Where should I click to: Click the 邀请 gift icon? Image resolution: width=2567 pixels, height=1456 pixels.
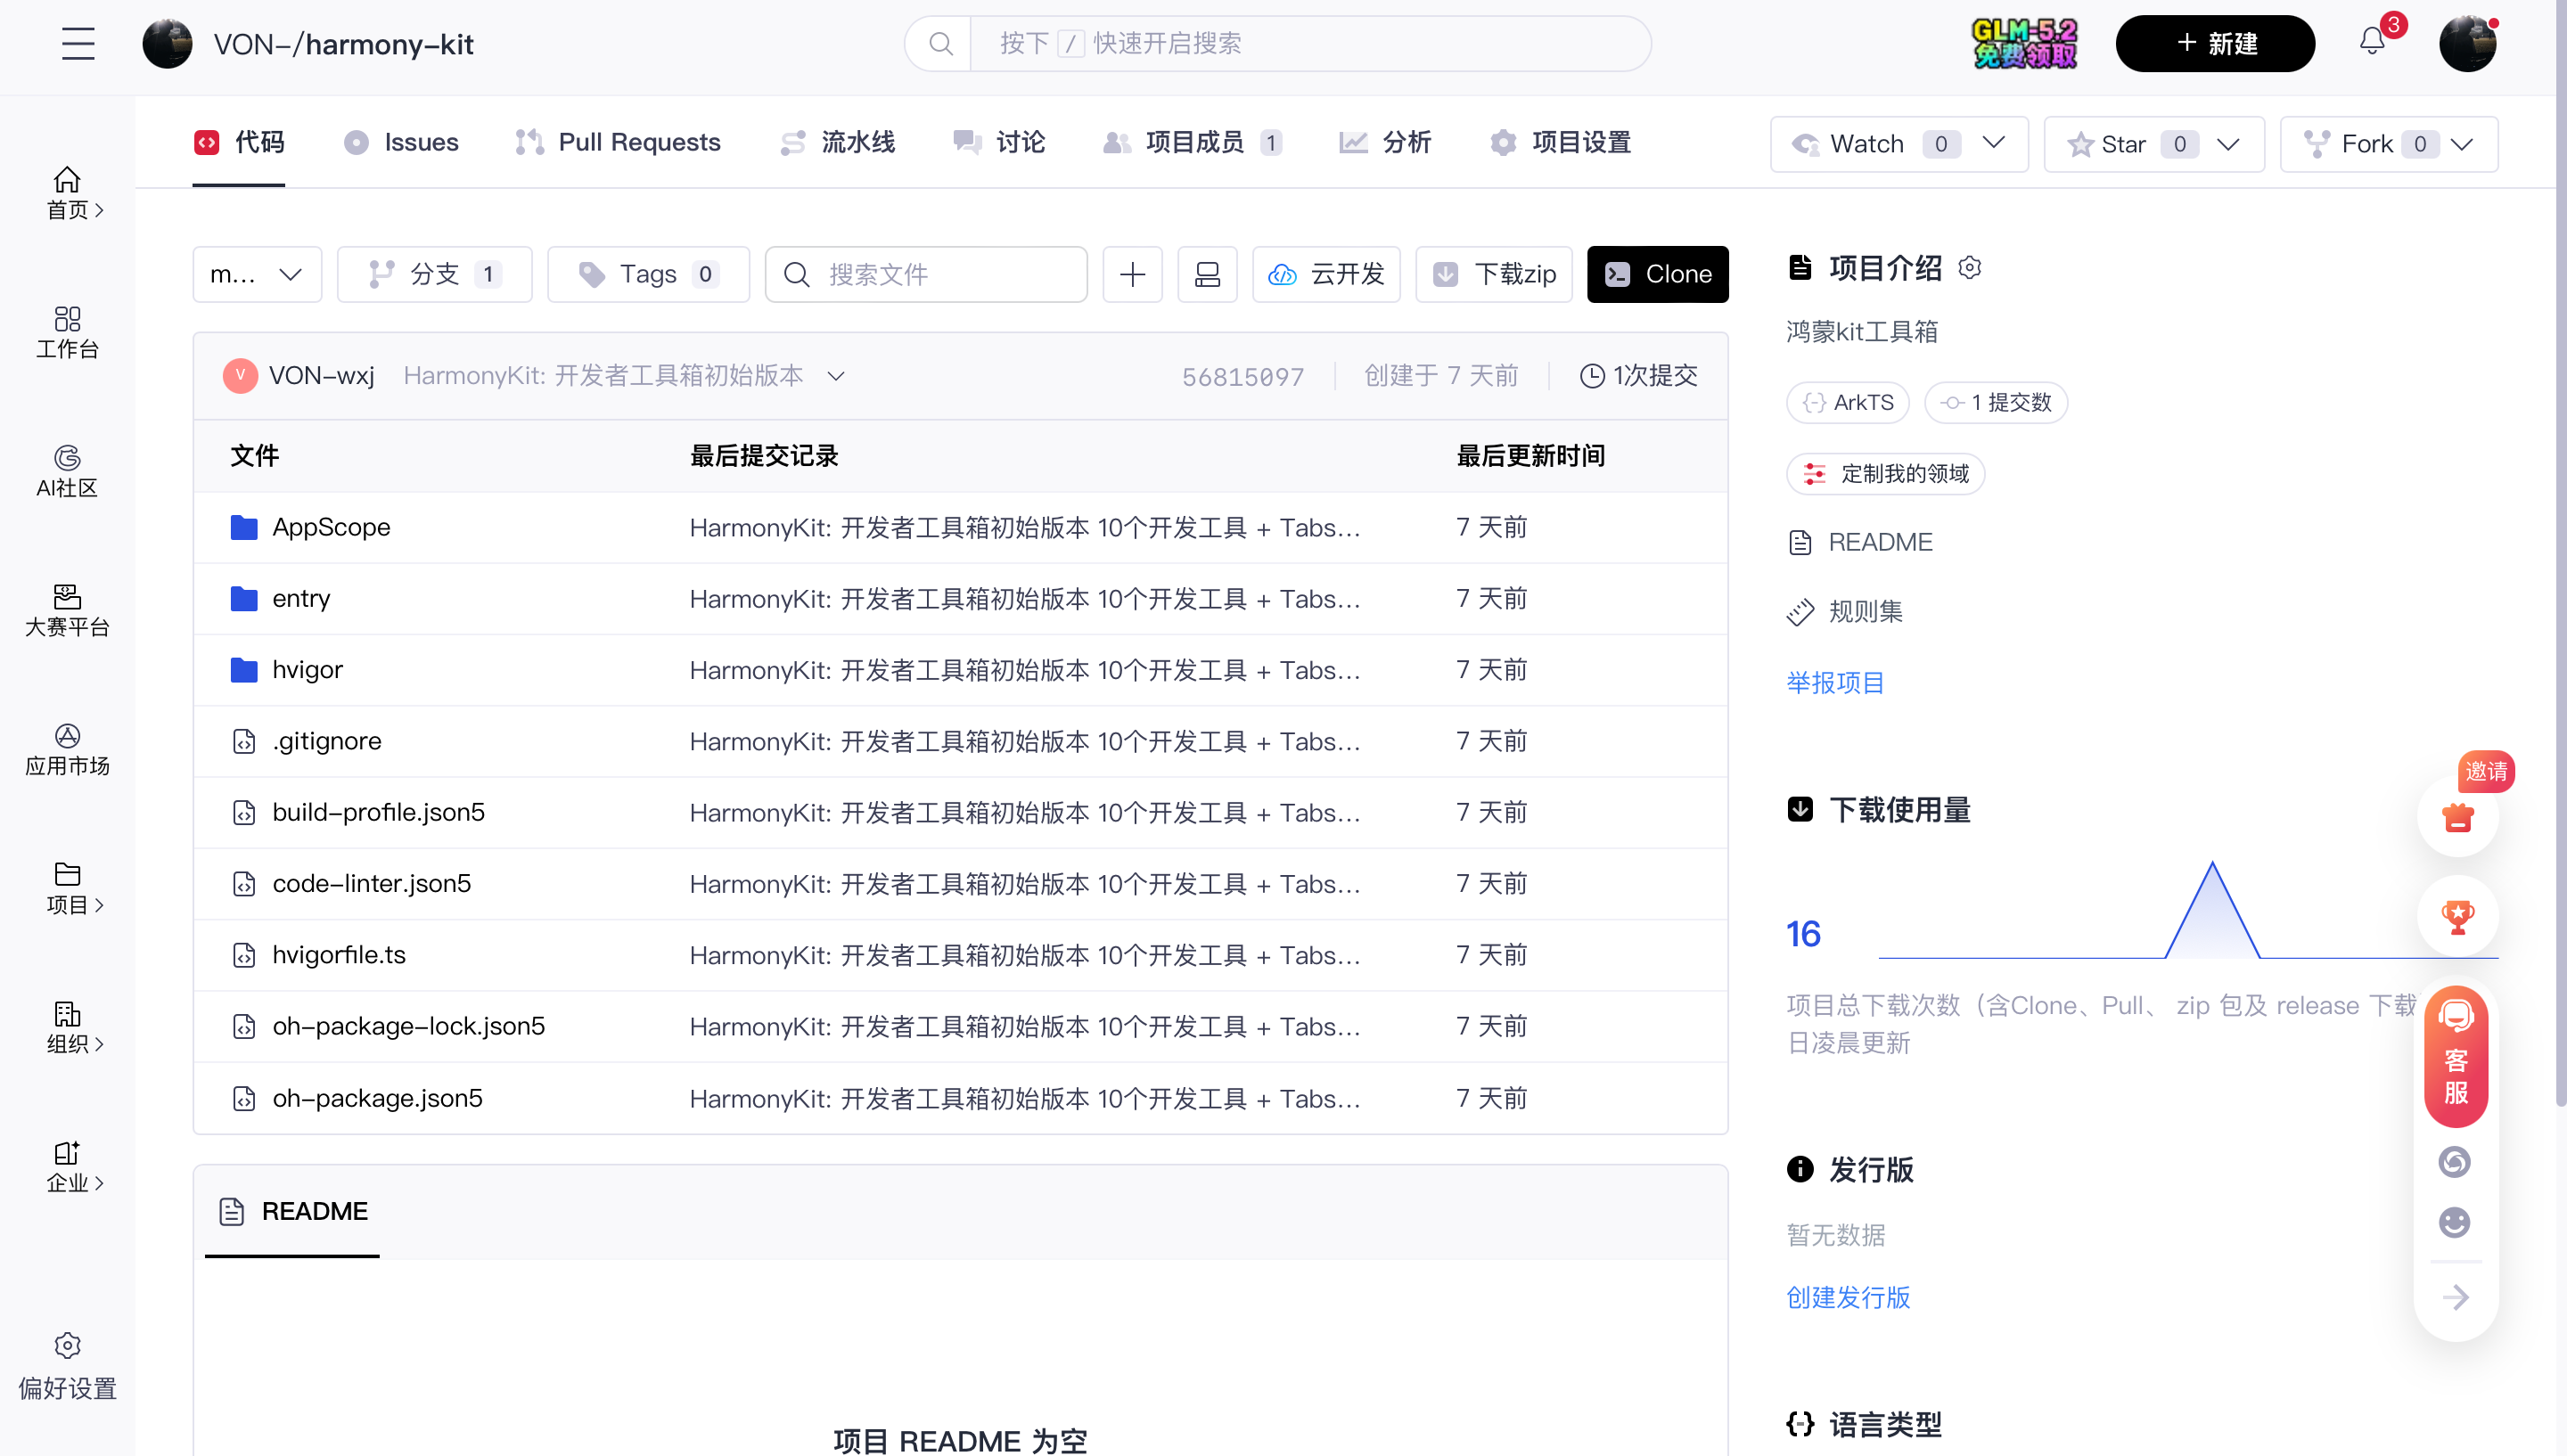click(x=2458, y=816)
